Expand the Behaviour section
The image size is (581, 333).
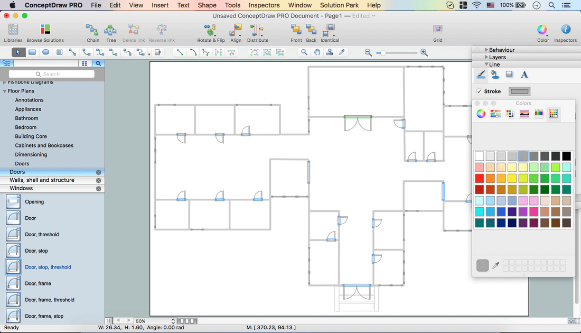[x=486, y=50]
